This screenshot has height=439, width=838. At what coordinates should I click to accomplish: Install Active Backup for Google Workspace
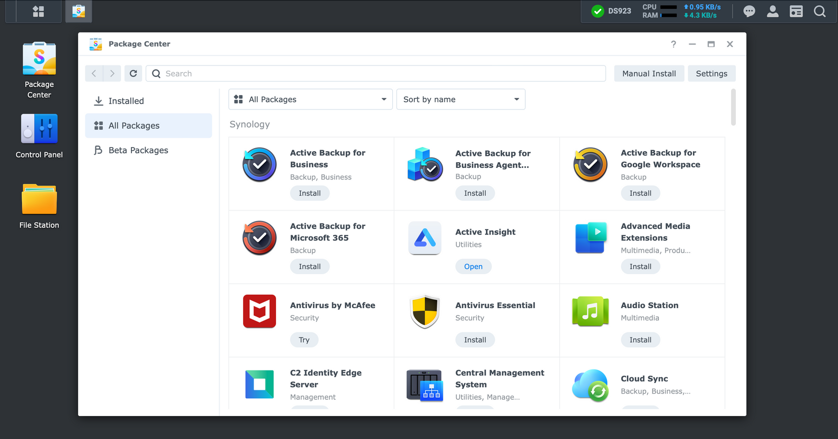click(640, 193)
